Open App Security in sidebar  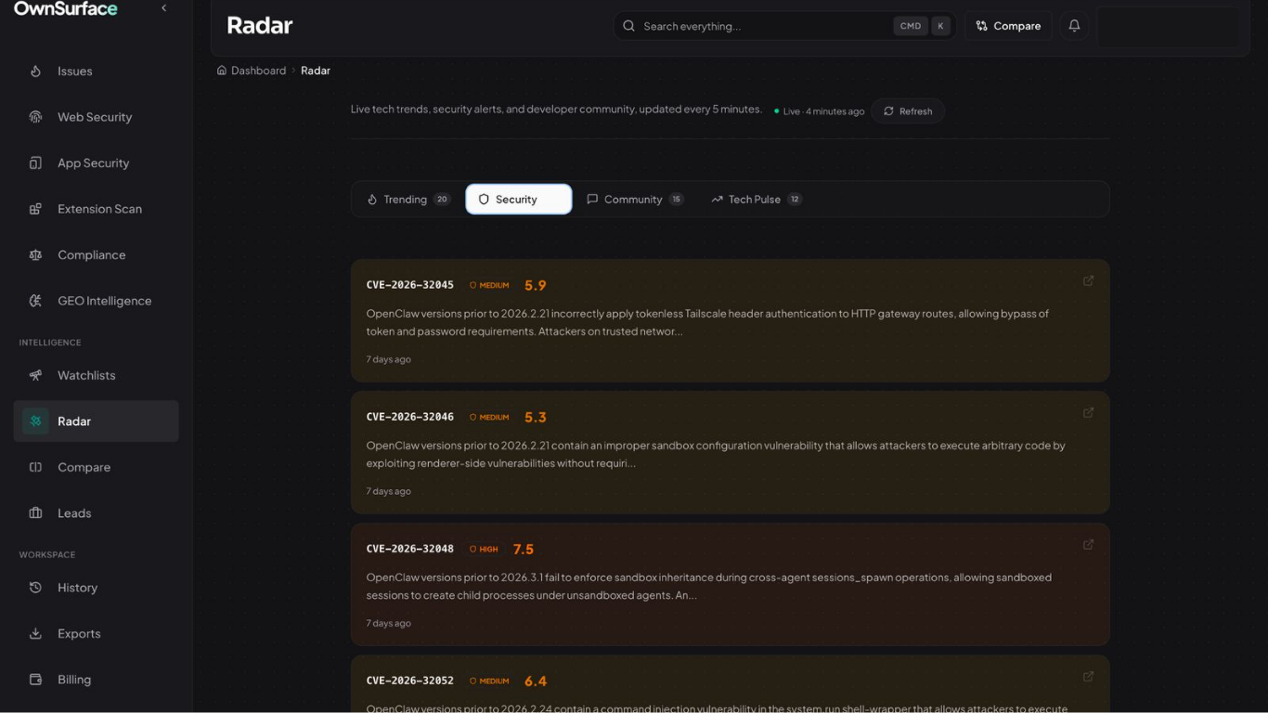click(x=96, y=163)
